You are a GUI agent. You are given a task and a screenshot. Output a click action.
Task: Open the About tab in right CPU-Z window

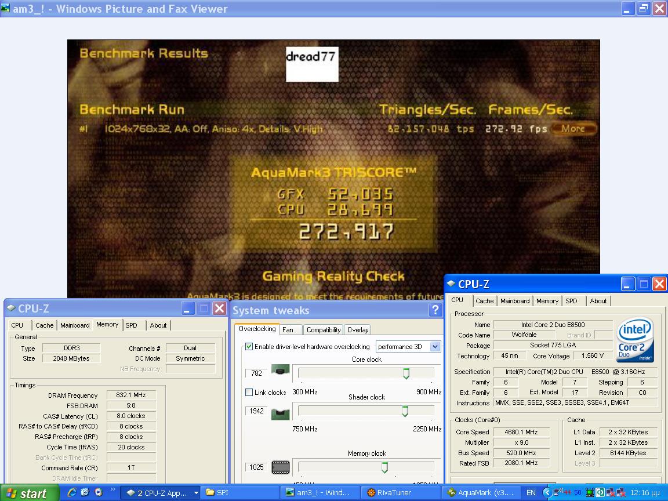tap(598, 301)
